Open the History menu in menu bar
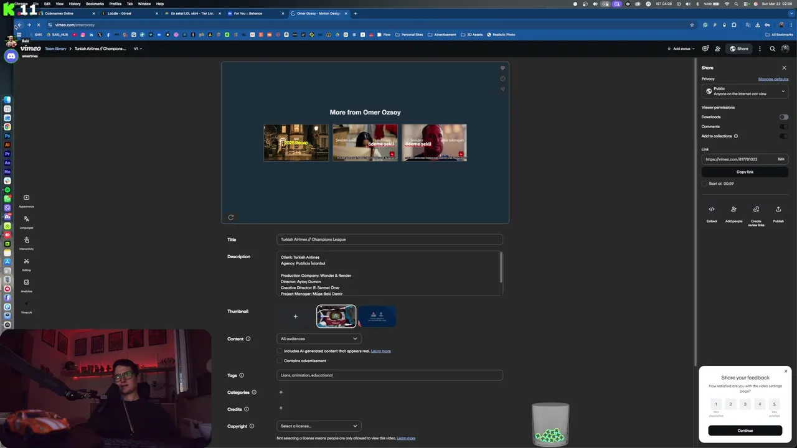This screenshot has width=797, height=448. coord(75,4)
